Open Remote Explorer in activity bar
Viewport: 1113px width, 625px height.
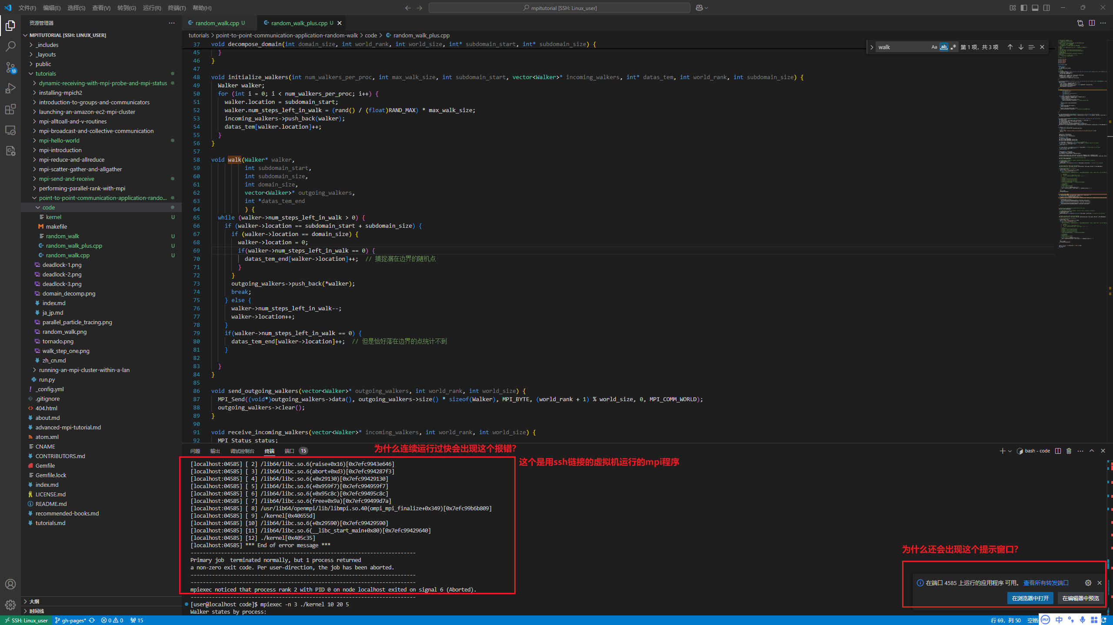(10, 130)
